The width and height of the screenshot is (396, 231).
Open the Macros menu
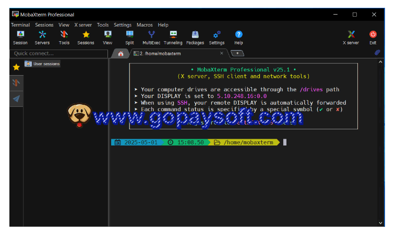[x=145, y=25]
